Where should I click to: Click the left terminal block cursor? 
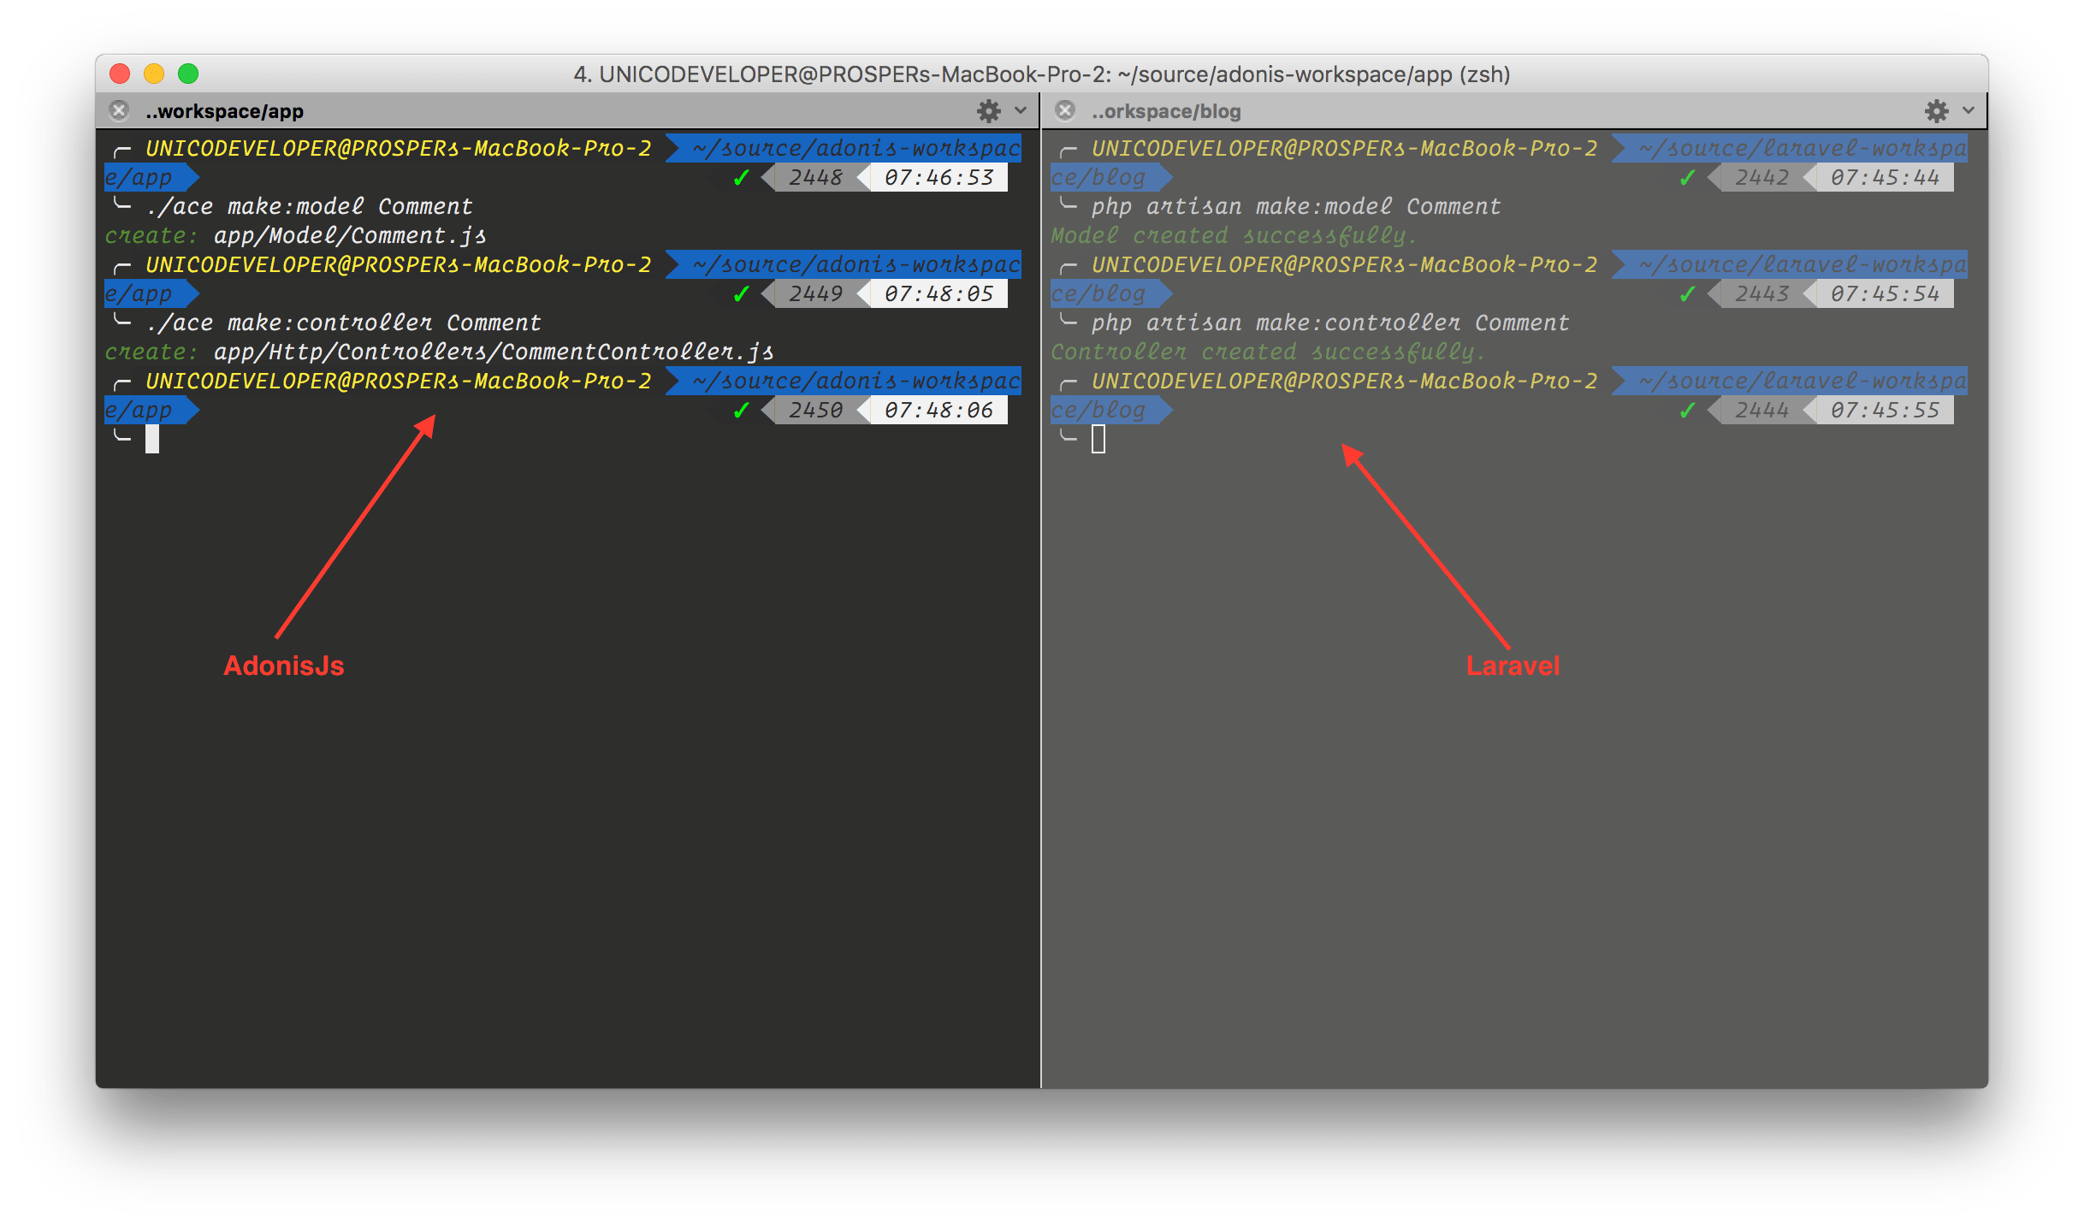152,439
